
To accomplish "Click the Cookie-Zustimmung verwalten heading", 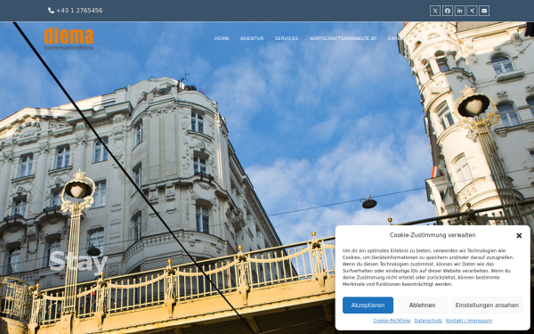I will pos(433,235).
